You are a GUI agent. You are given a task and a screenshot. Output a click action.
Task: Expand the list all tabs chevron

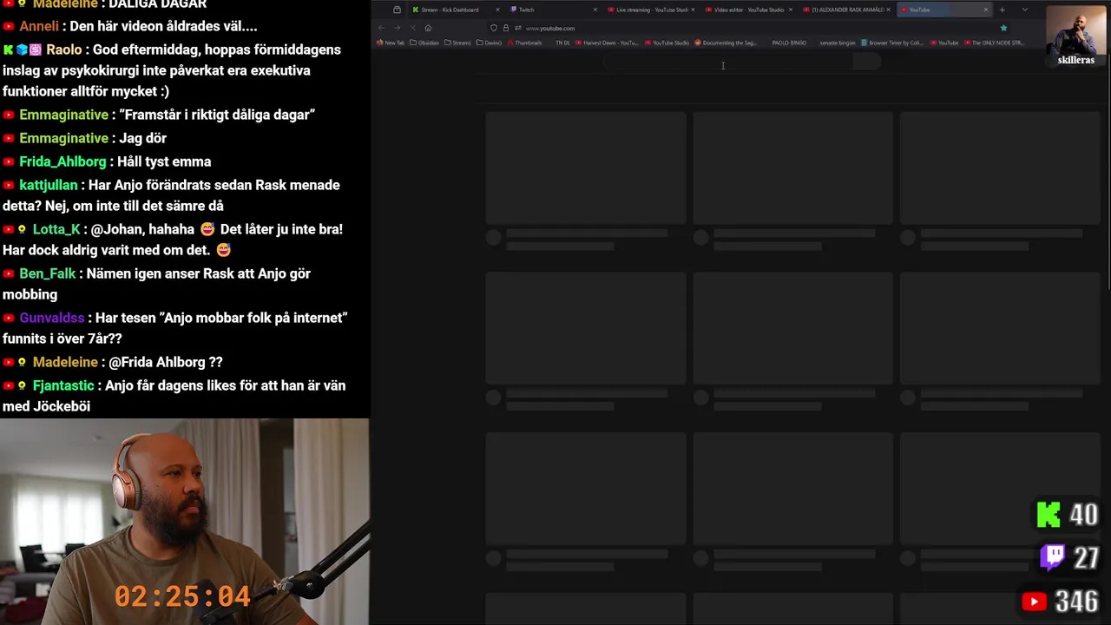tap(1024, 10)
